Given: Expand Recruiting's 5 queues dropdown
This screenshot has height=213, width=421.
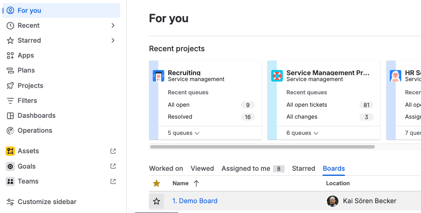Looking at the screenshot, I should click(x=184, y=133).
